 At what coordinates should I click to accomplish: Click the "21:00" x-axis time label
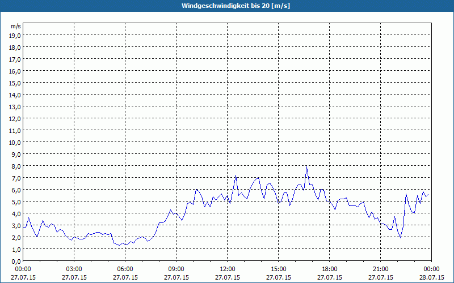380,269
